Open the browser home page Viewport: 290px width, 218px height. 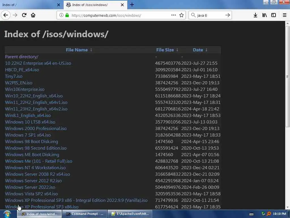pyautogui.click(x=33, y=15)
